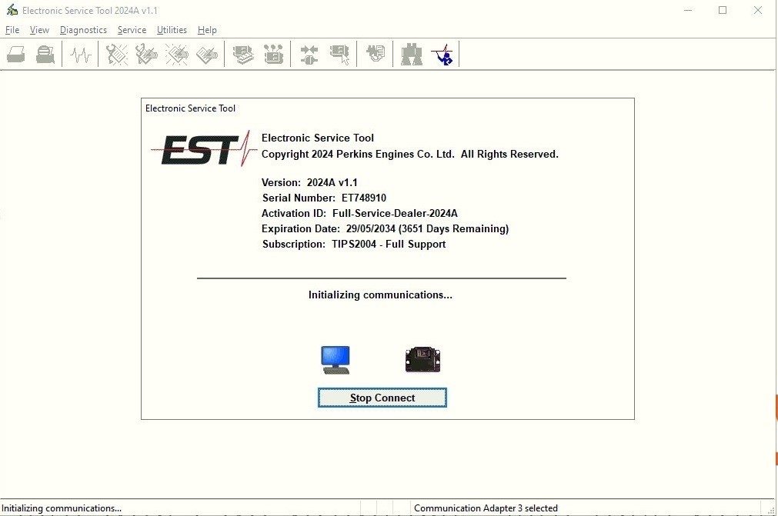778x516 pixels.
Task: Open the ECM Summary stacked pages icon
Action: coord(243,54)
